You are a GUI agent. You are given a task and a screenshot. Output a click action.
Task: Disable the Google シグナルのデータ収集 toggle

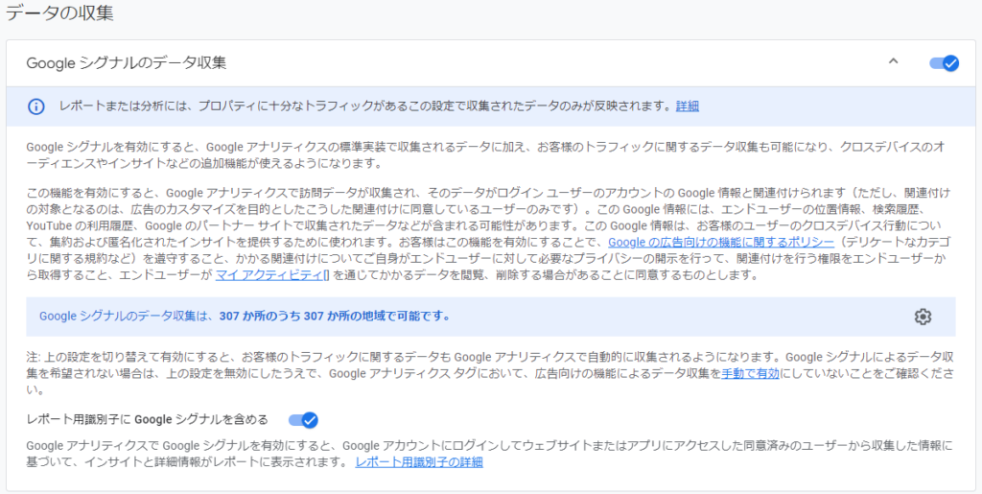click(944, 63)
